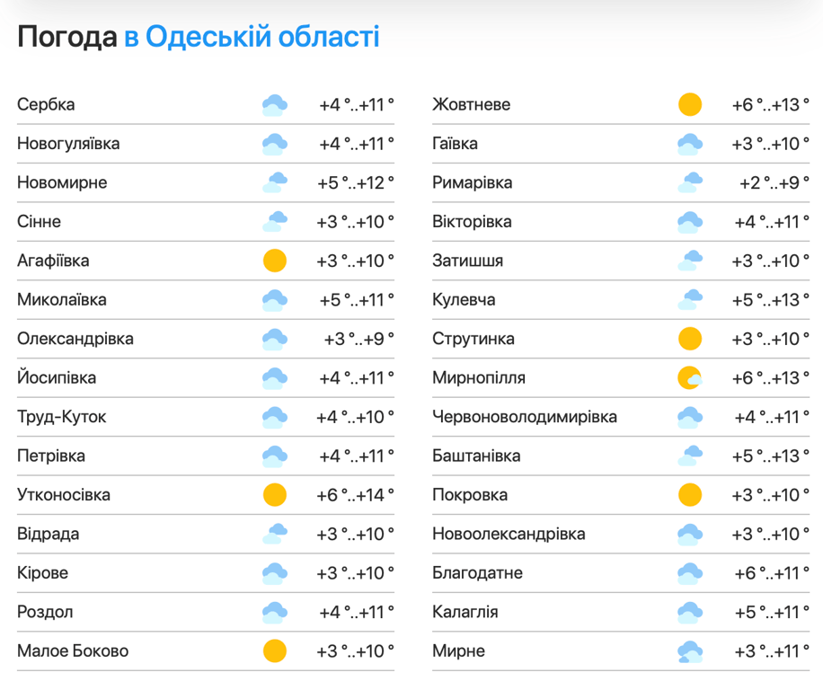Viewport: 823px width, 690px height.
Task: Select the Труд-Куток locality
Action: point(61,417)
